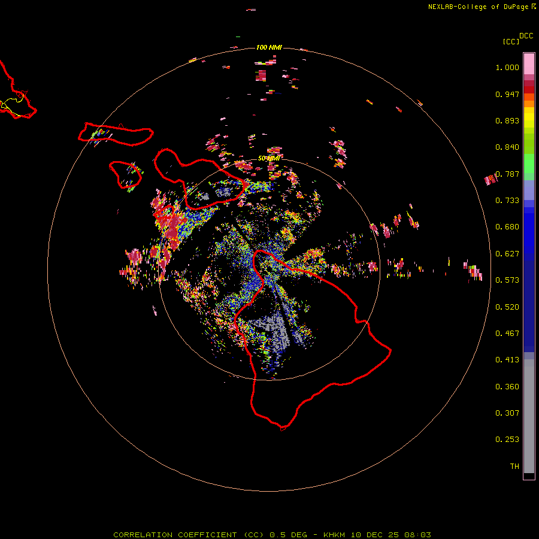Select the 1.000 scale value
Screen dimensions: 539x539
507,67
